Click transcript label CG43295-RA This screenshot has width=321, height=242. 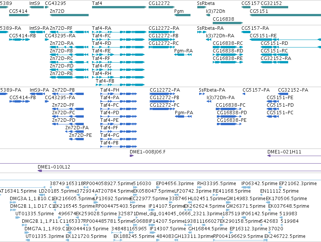pos(60,35)
